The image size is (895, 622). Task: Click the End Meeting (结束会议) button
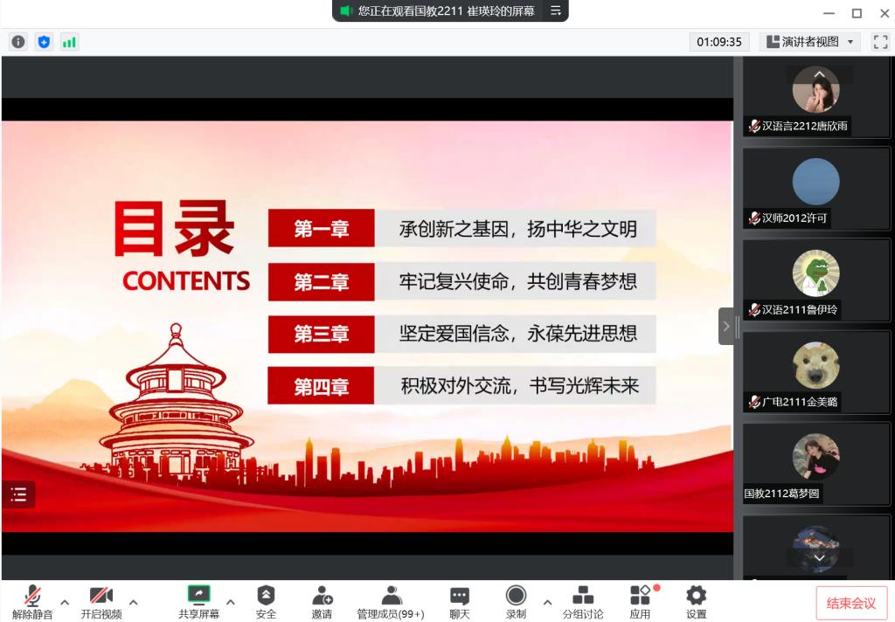pos(851,603)
